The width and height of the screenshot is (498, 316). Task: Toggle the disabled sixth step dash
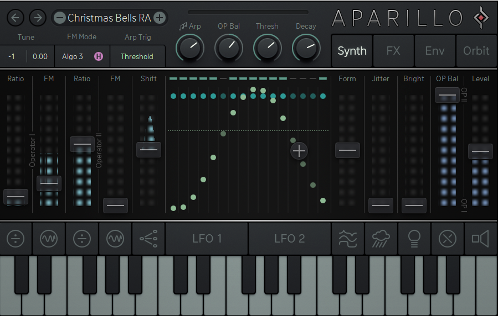(223, 78)
